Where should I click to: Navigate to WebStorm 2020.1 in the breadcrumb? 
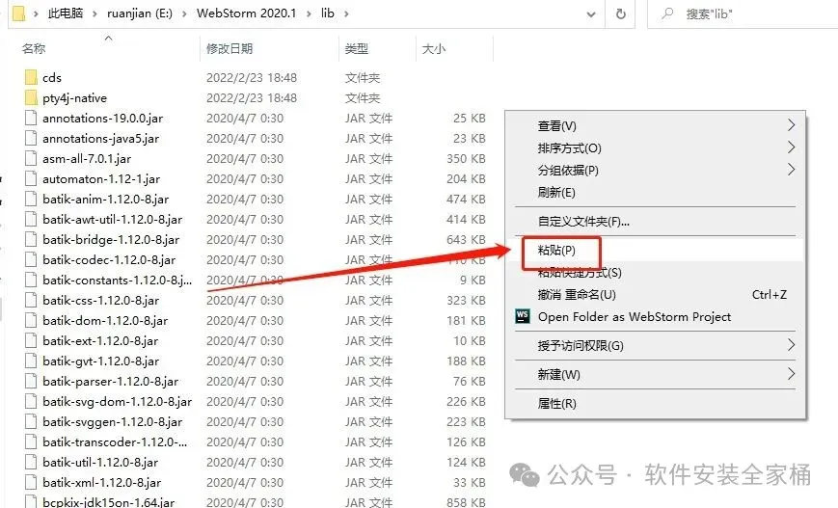(246, 13)
